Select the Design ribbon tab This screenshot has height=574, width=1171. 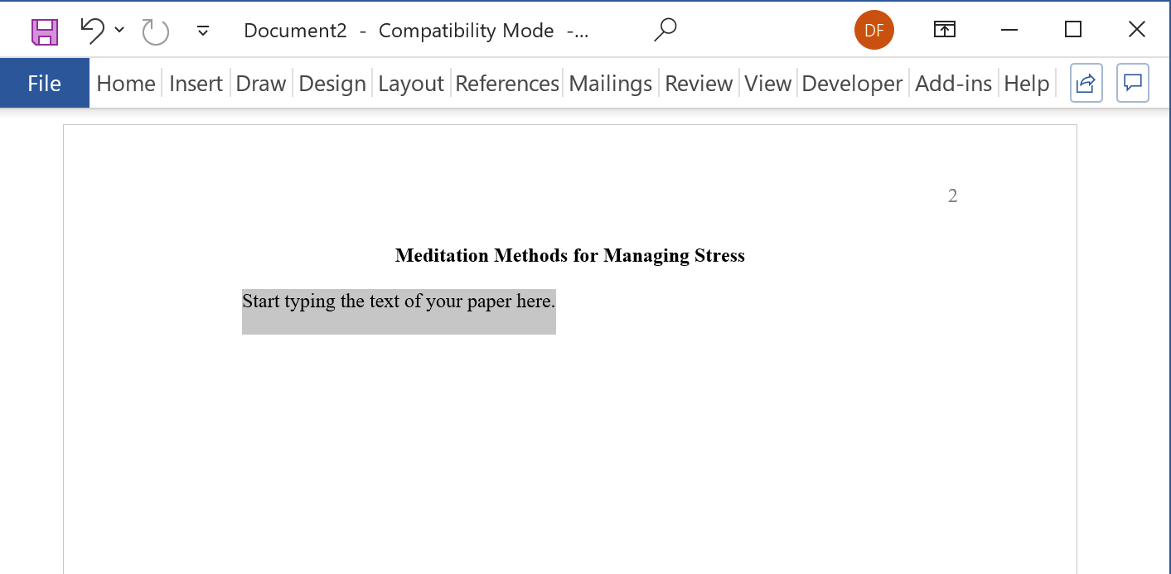click(x=331, y=84)
